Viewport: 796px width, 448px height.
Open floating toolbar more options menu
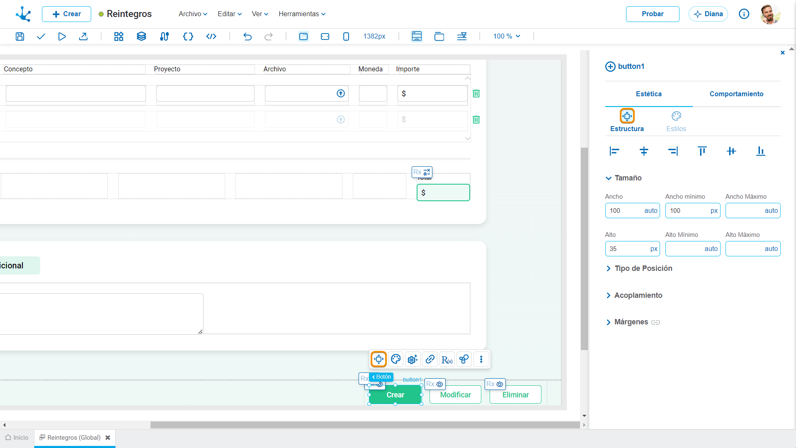pos(481,359)
